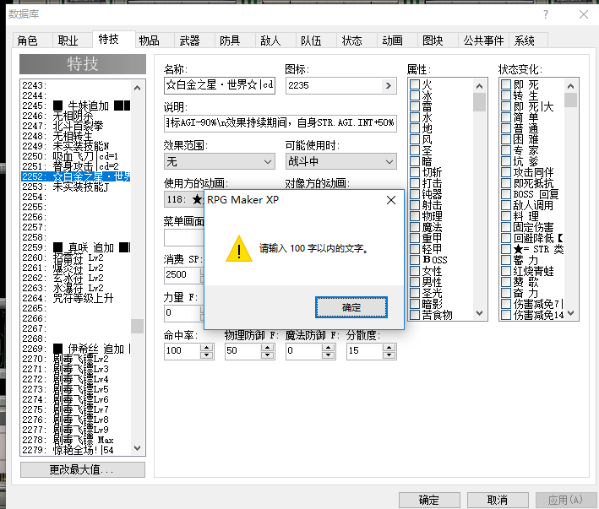Click the 属性 list scroll up arrow

pyautogui.click(x=479, y=86)
